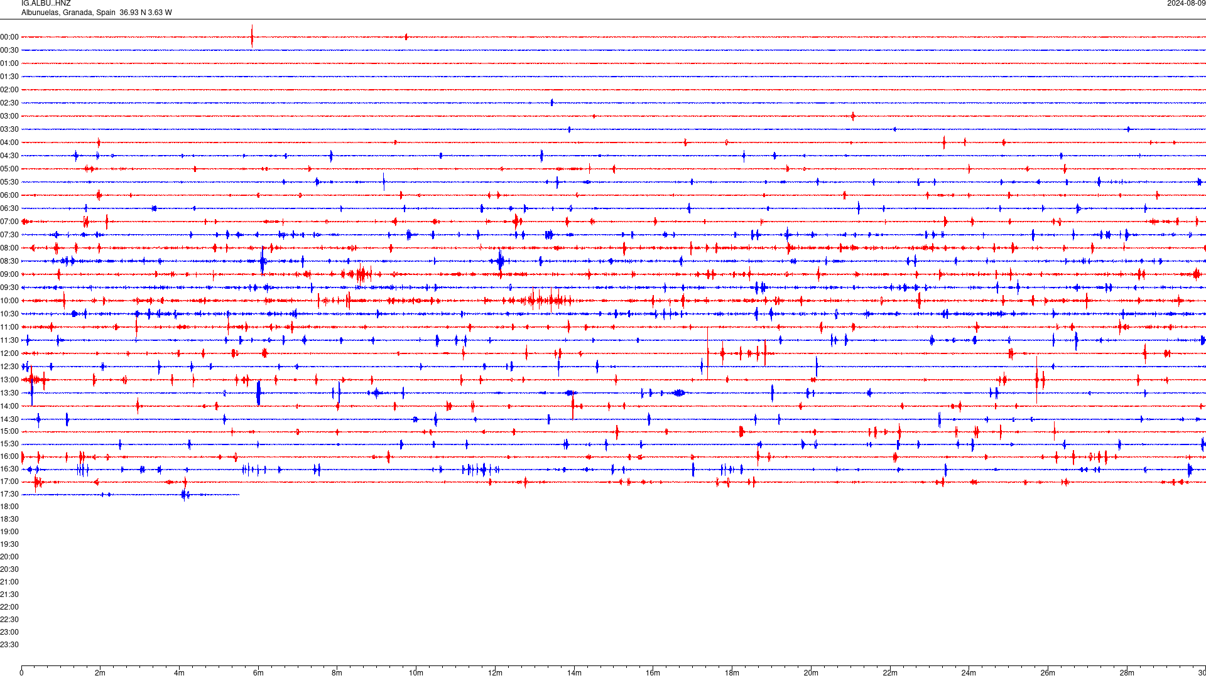Click the 8m mark on time axis
The height and width of the screenshot is (678, 1206).
pyautogui.click(x=337, y=673)
